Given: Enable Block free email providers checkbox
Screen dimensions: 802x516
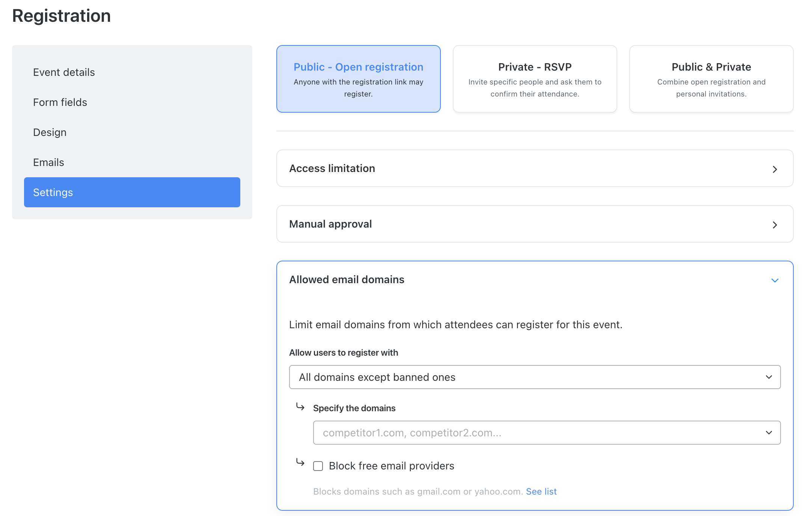Looking at the screenshot, I should coord(318,466).
